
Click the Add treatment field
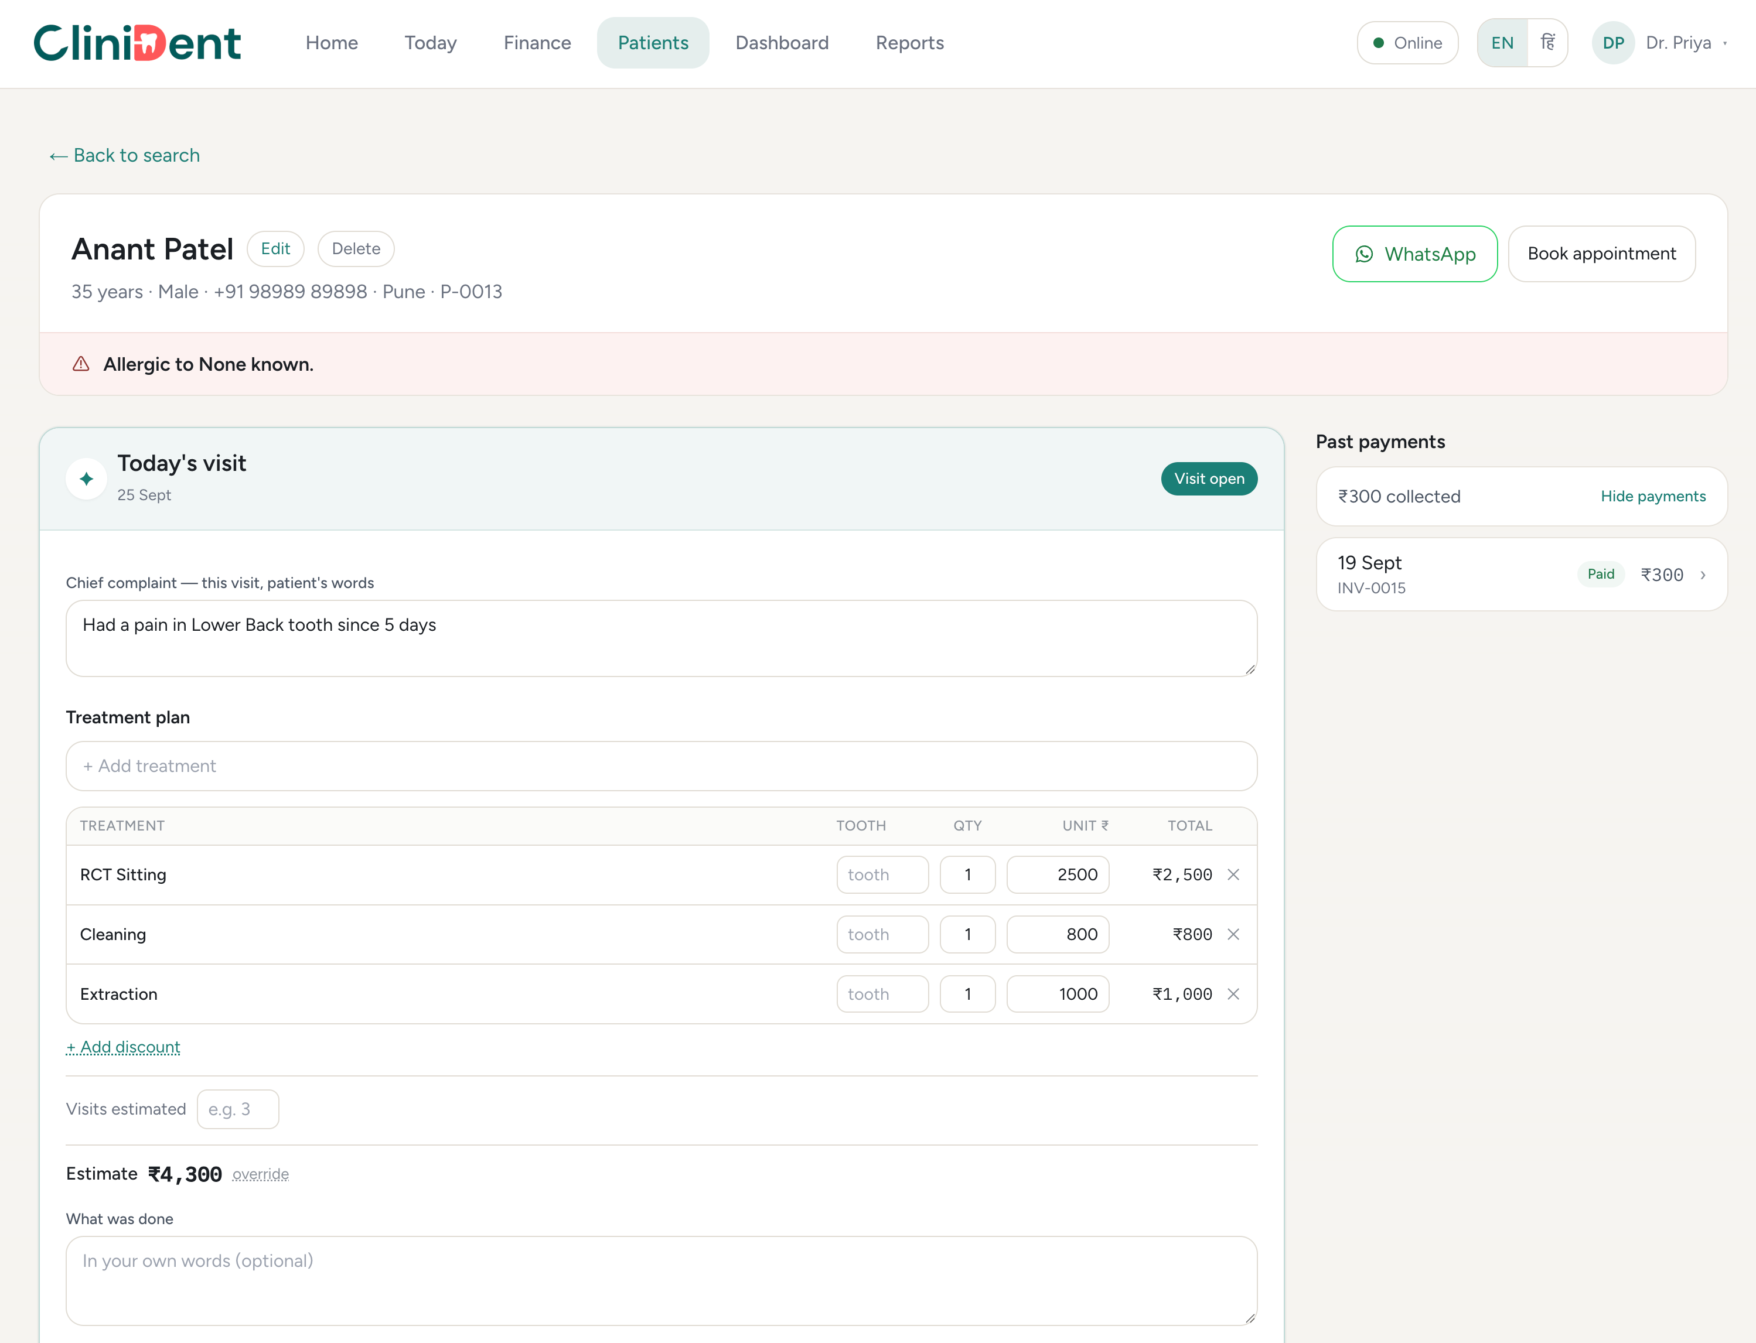[x=662, y=766]
